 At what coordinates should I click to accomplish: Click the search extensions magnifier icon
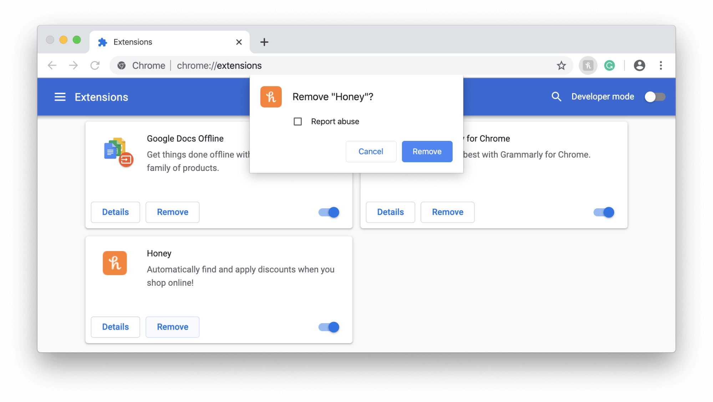coord(556,97)
